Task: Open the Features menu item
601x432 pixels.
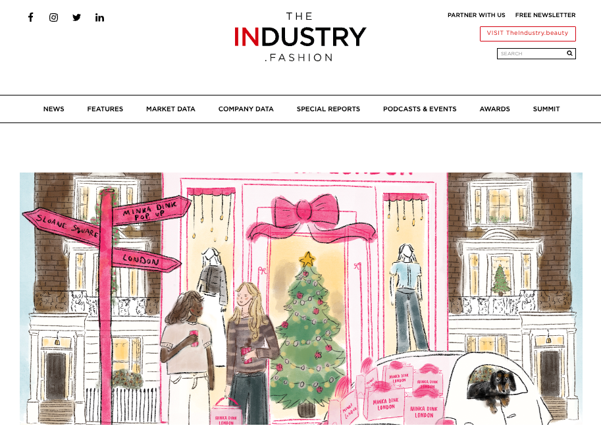Action: pyautogui.click(x=105, y=109)
